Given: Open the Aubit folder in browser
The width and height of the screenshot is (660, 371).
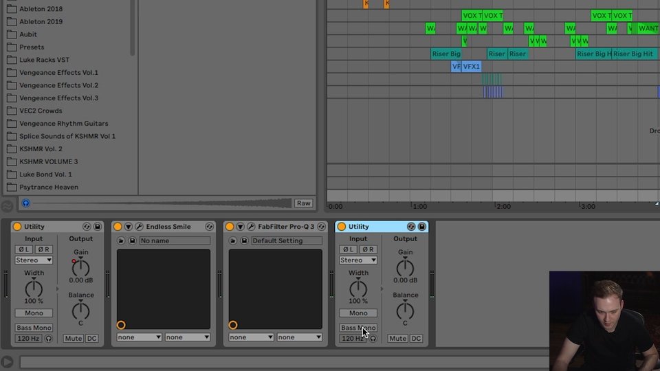Looking at the screenshot, I should (x=27, y=34).
